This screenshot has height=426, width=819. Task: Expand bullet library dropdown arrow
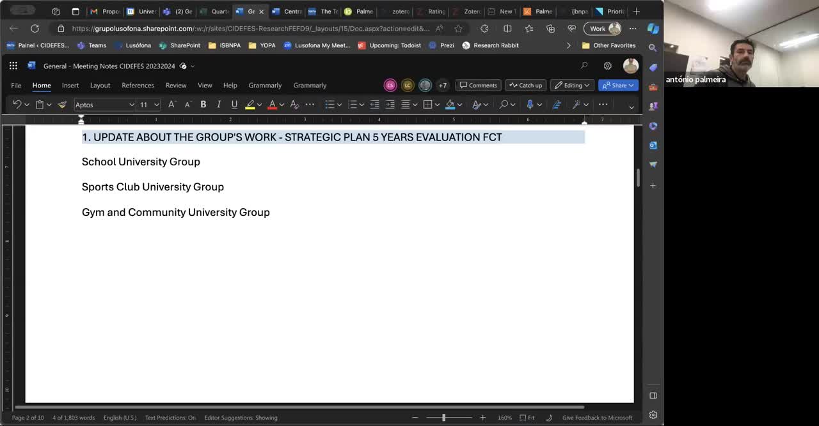339,105
